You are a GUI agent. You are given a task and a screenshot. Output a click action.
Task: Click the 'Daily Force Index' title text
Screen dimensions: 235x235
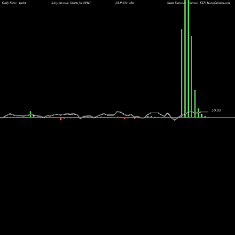[x=14, y=3]
